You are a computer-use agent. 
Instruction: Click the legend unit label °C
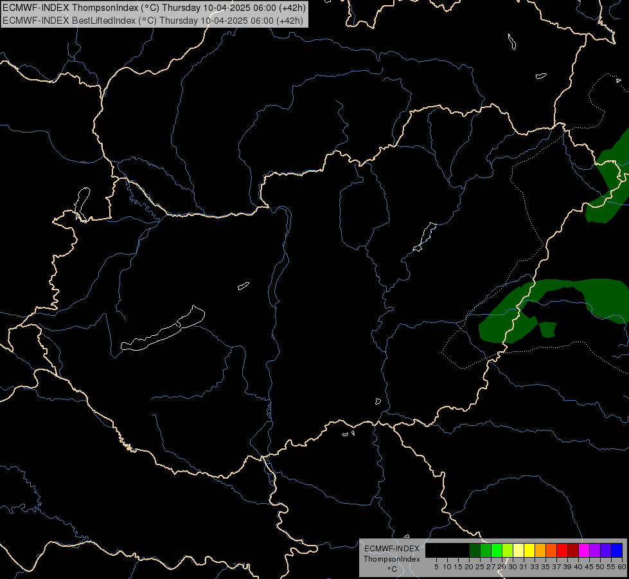[x=392, y=569]
